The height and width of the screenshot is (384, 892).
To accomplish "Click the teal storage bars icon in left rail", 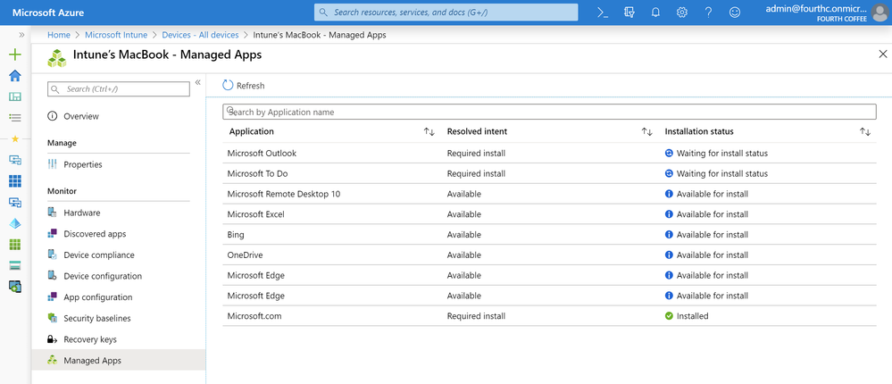I will [15, 265].
